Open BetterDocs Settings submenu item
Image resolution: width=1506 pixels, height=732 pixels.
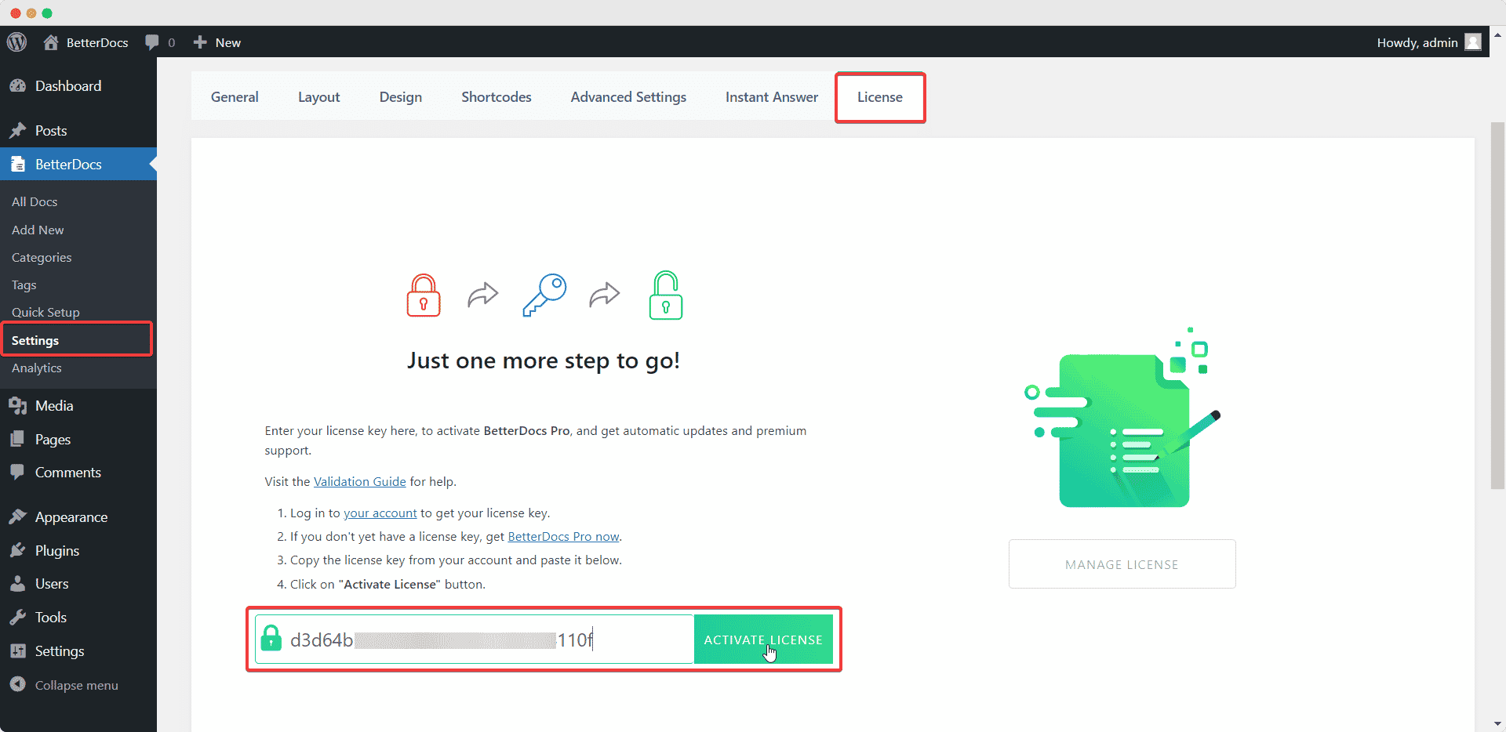(35, 341)
